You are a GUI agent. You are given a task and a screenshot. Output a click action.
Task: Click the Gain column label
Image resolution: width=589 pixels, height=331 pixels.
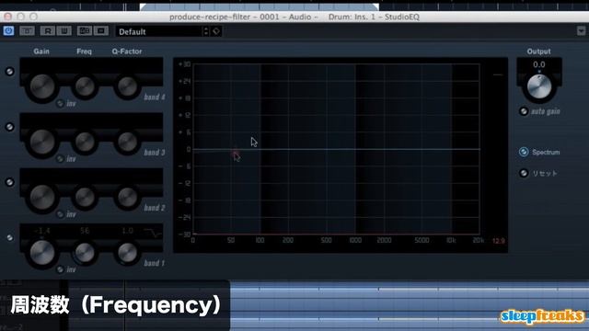click(x=41, y=51)
